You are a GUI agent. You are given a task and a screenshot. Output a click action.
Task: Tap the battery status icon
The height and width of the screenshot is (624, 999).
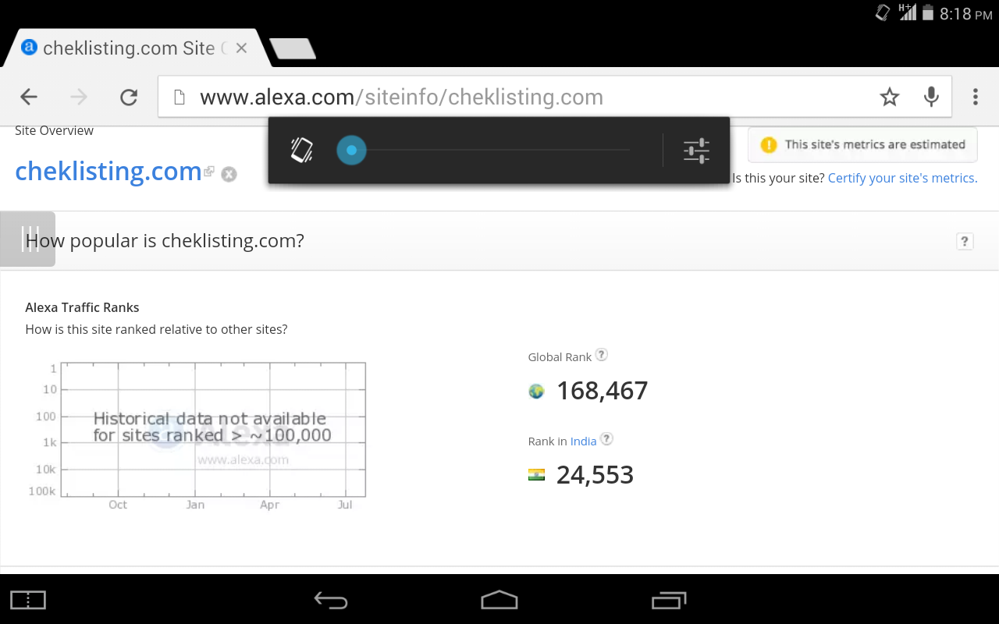coord(928,13)
